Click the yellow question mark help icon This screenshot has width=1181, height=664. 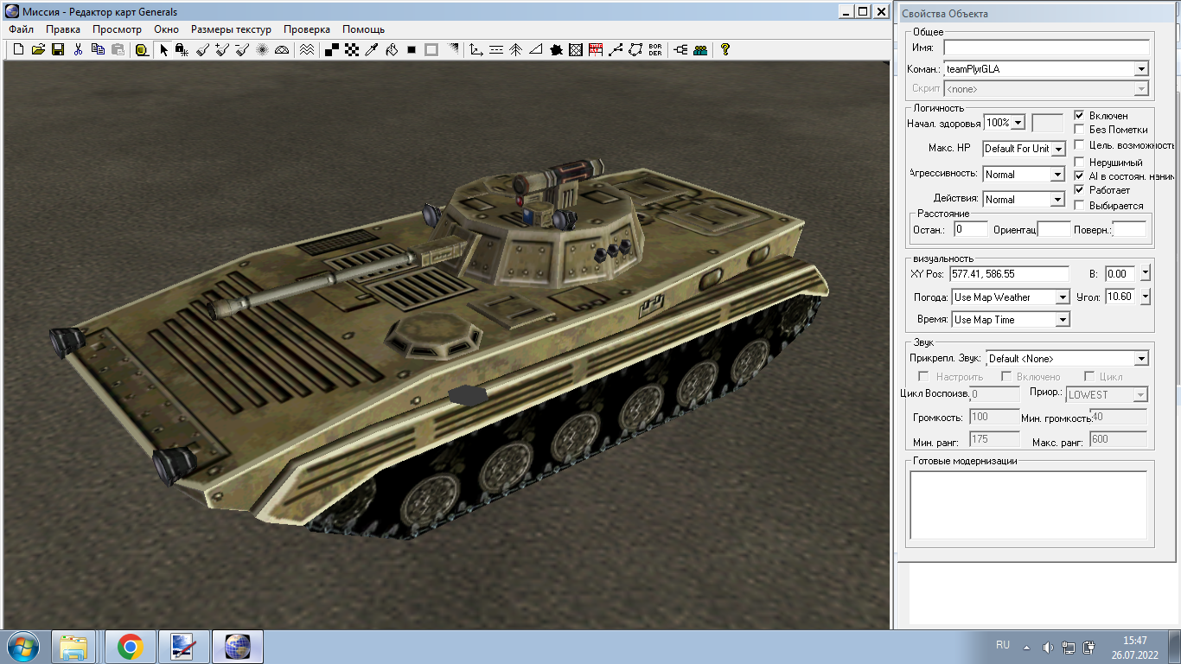tap(725, 49)
